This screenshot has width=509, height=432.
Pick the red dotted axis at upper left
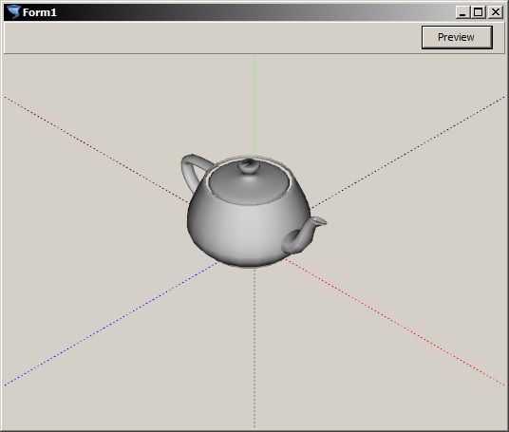[96, 150]
